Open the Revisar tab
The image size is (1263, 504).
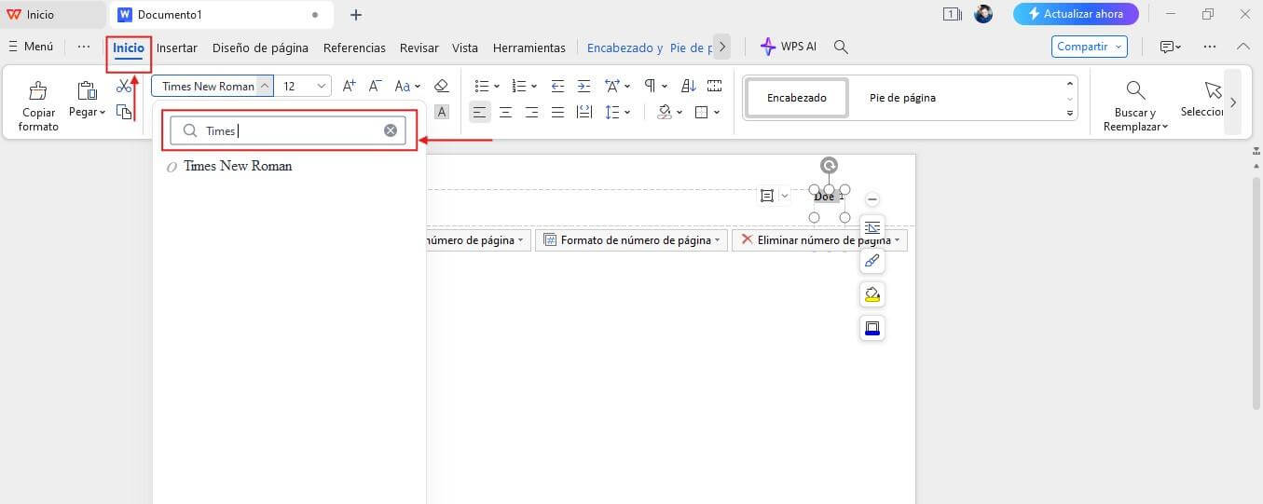tap(419, 48)
